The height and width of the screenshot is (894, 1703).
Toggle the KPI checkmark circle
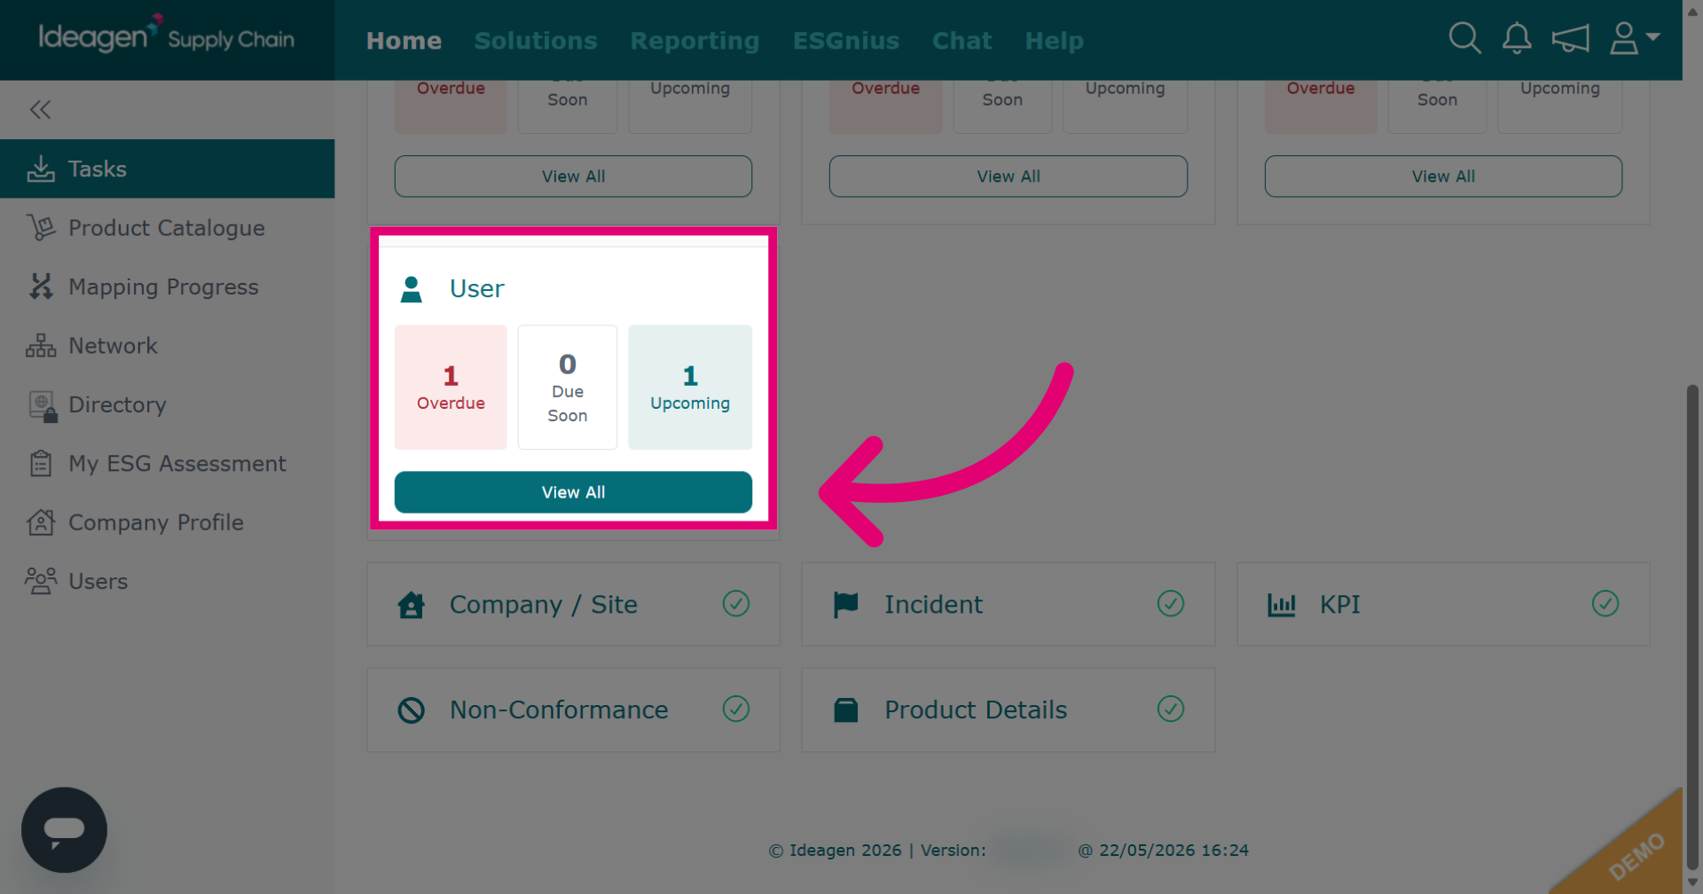[x=1605, y=604]
